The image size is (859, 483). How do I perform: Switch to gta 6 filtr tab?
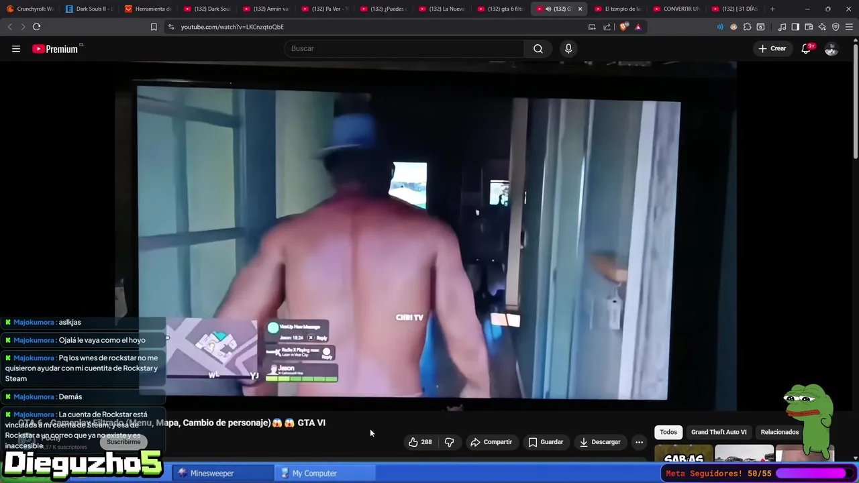501,9
